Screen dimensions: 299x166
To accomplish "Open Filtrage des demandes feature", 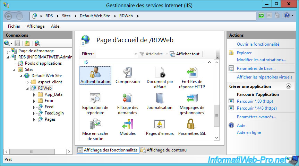I will (x=128, y=104).
